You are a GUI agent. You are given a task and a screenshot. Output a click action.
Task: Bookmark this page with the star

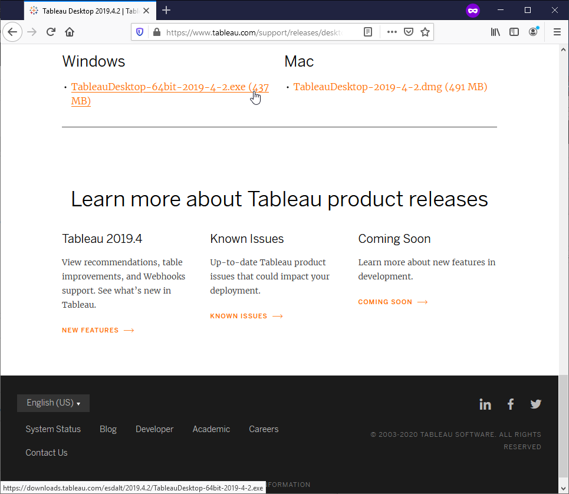click(x=425, y=32)
